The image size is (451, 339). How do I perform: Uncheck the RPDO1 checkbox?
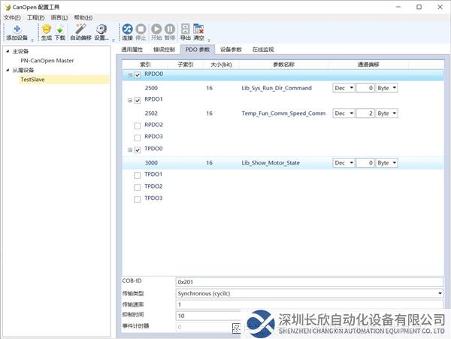click(138, 100)
